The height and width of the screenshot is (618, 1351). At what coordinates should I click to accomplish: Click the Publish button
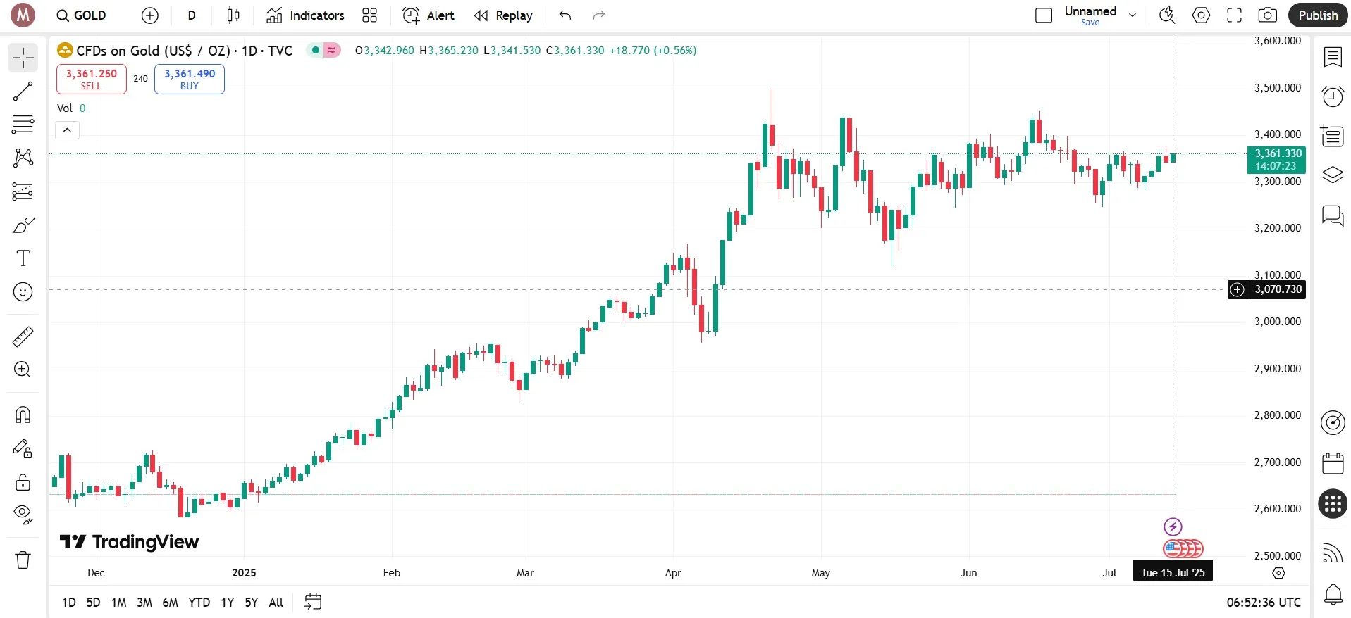pos(1318,15)
